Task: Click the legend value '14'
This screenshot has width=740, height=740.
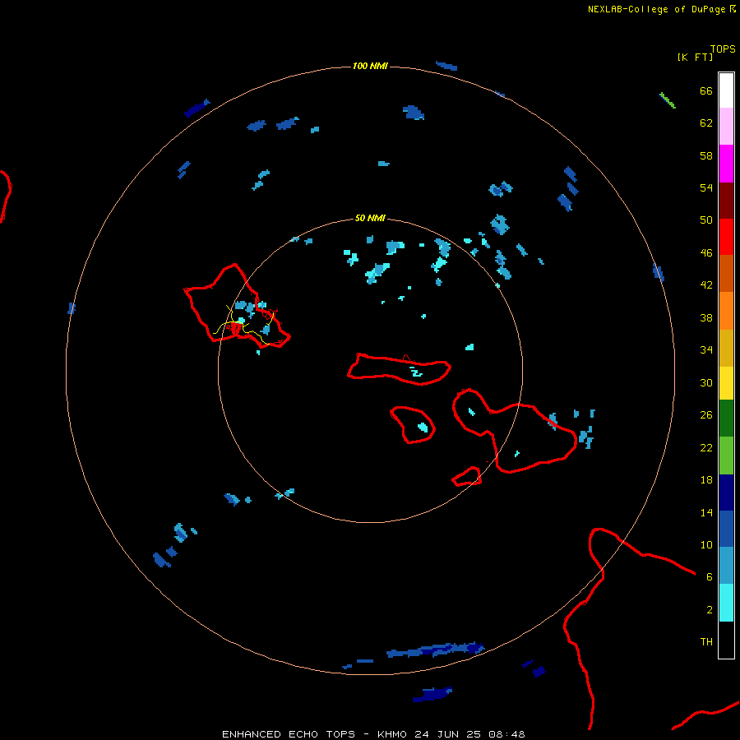Action: tap(706, 512)
